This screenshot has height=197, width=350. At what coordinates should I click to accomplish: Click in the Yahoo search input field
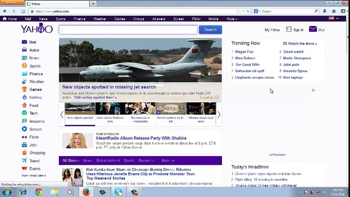(128, 30)
